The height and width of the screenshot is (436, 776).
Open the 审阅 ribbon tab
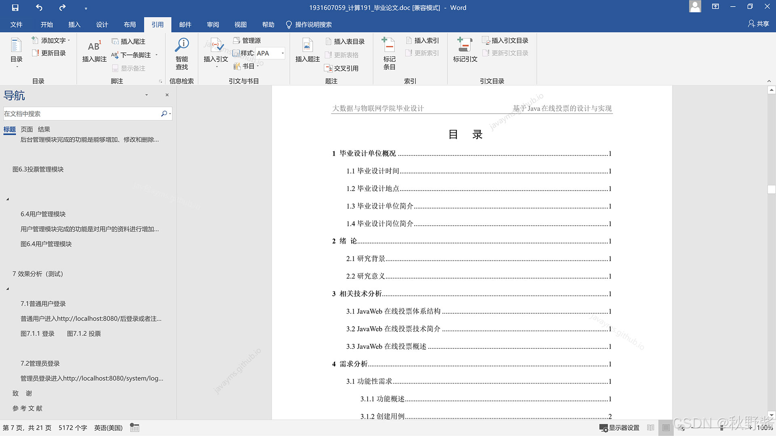[x=213, y=25]
